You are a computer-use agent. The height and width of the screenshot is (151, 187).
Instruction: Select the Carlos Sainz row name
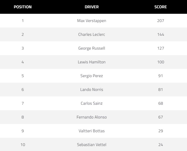coord(92,103)
